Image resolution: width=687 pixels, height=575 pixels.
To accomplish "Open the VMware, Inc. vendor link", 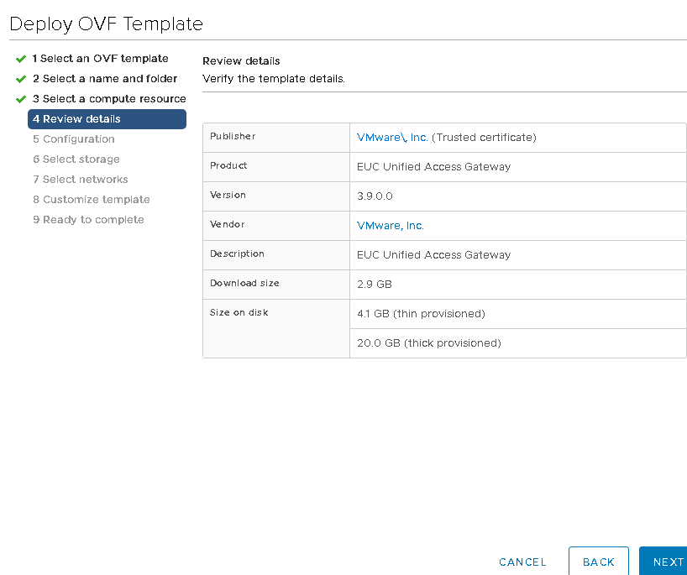I will (391, 225).
